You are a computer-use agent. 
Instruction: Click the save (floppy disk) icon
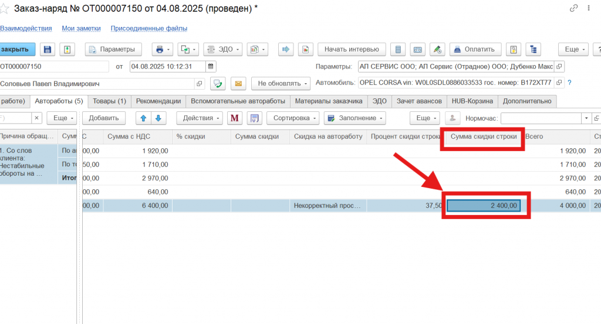point(48,49)
